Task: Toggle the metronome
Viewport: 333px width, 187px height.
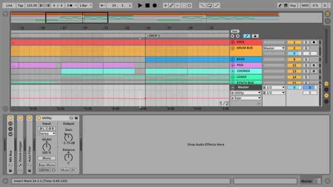Action: pyautogui.click(x=69, y=6)
